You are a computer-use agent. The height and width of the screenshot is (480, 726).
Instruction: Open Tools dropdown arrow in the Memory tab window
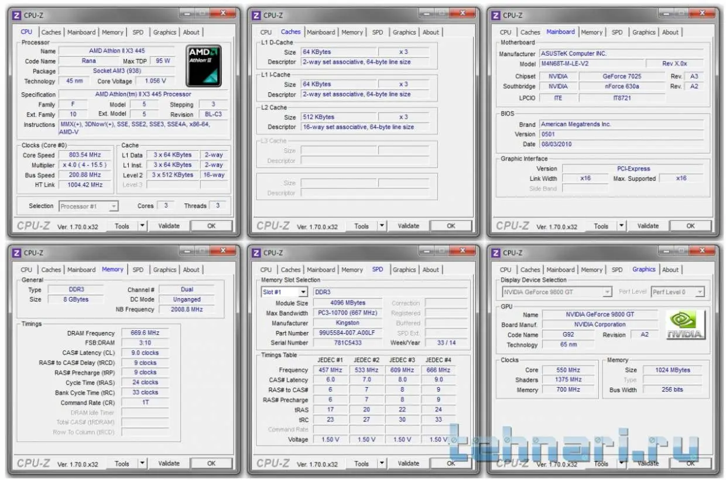pyautogui.click(x=142, y=463)
